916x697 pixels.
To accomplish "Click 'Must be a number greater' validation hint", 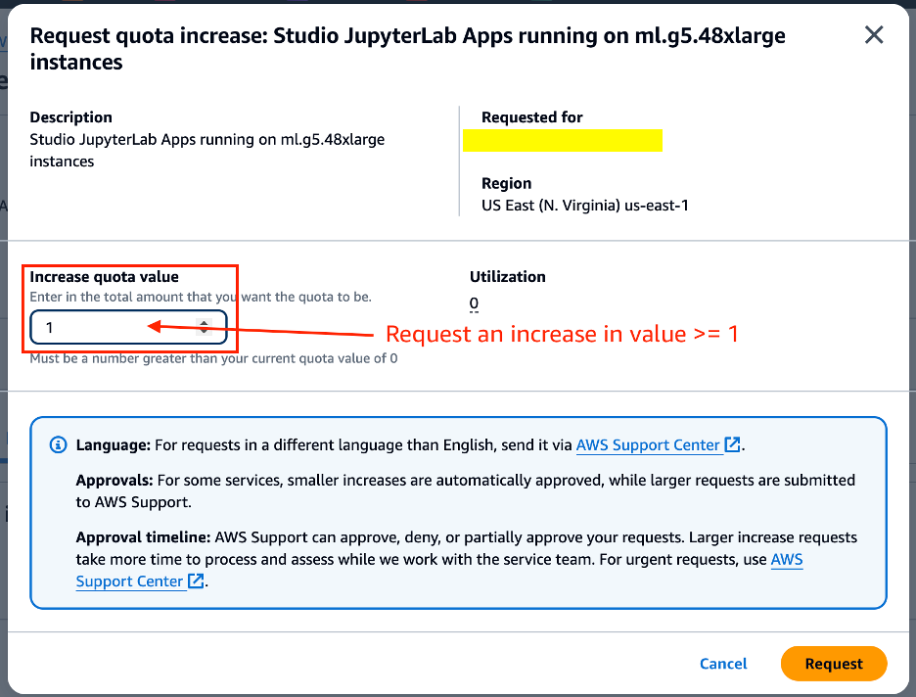I will (213, 358).
